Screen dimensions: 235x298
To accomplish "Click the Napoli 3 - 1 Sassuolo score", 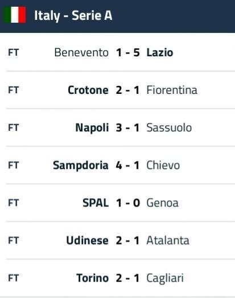I will pos(128,127).
